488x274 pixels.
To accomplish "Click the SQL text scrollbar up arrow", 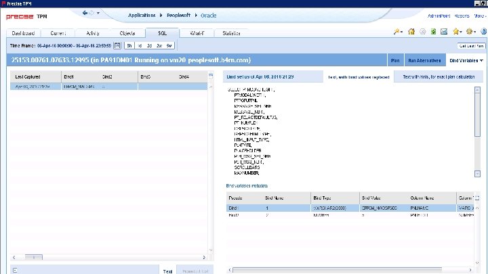I will click(x=477, y=90).
